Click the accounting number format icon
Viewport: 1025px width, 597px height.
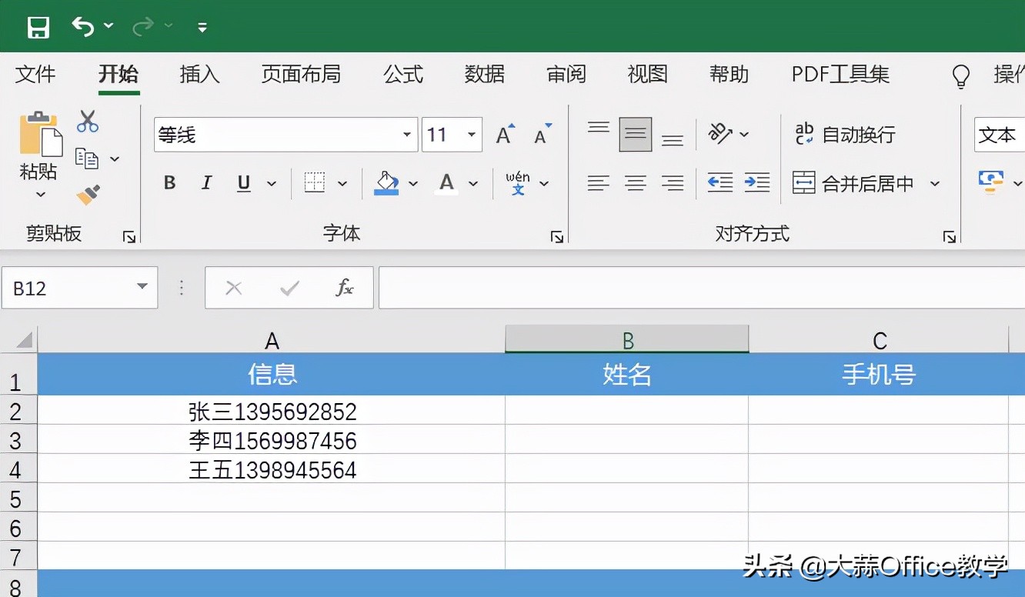click(x=991, y=182)
